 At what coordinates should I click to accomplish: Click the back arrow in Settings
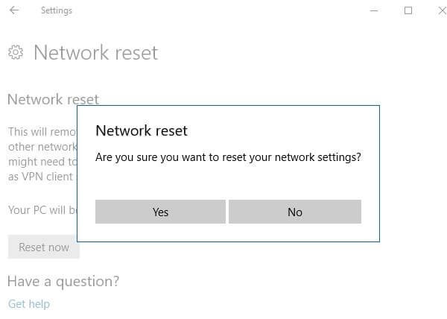(x=14, y=10)
